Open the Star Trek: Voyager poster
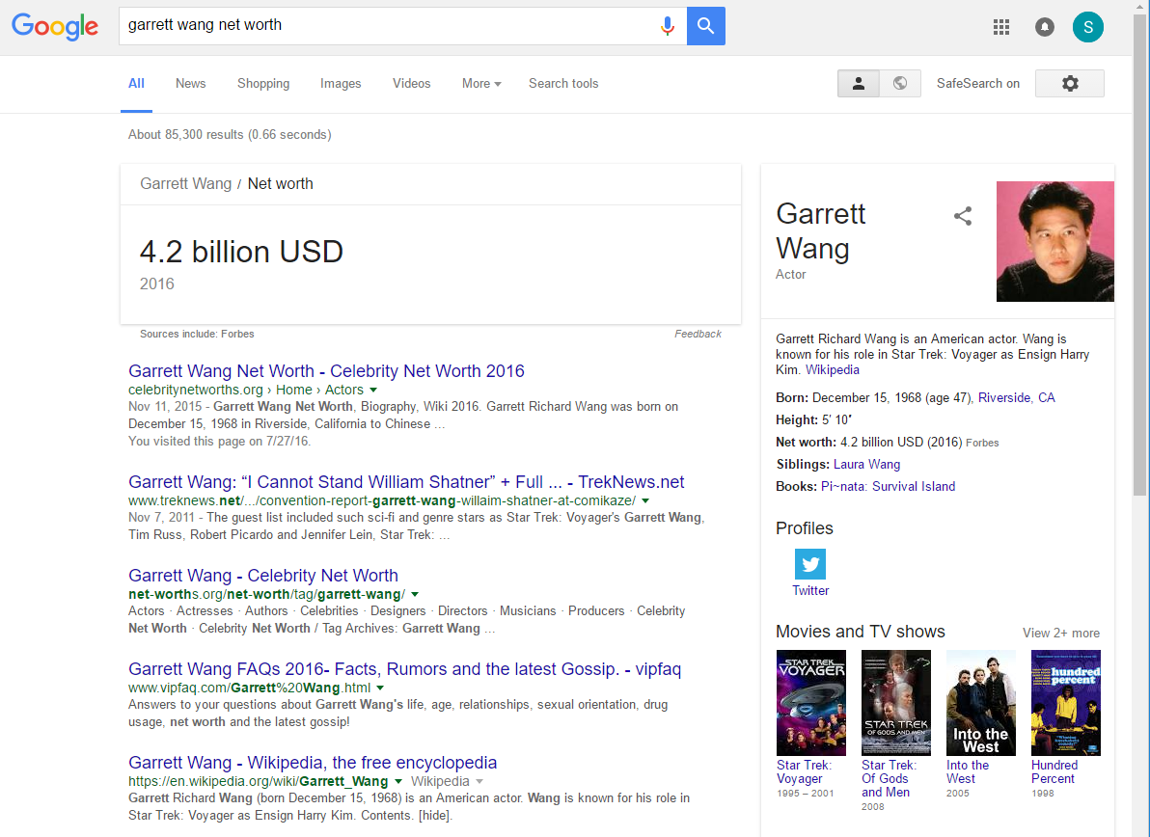Viewport: 1150px width, 837px height. (x=811, y=703)
